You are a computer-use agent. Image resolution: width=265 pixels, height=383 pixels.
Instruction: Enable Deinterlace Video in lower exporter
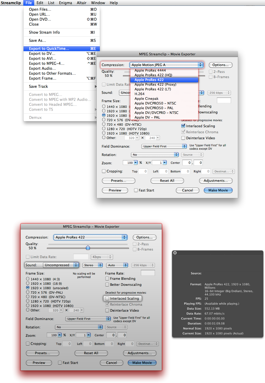[107, 310]
